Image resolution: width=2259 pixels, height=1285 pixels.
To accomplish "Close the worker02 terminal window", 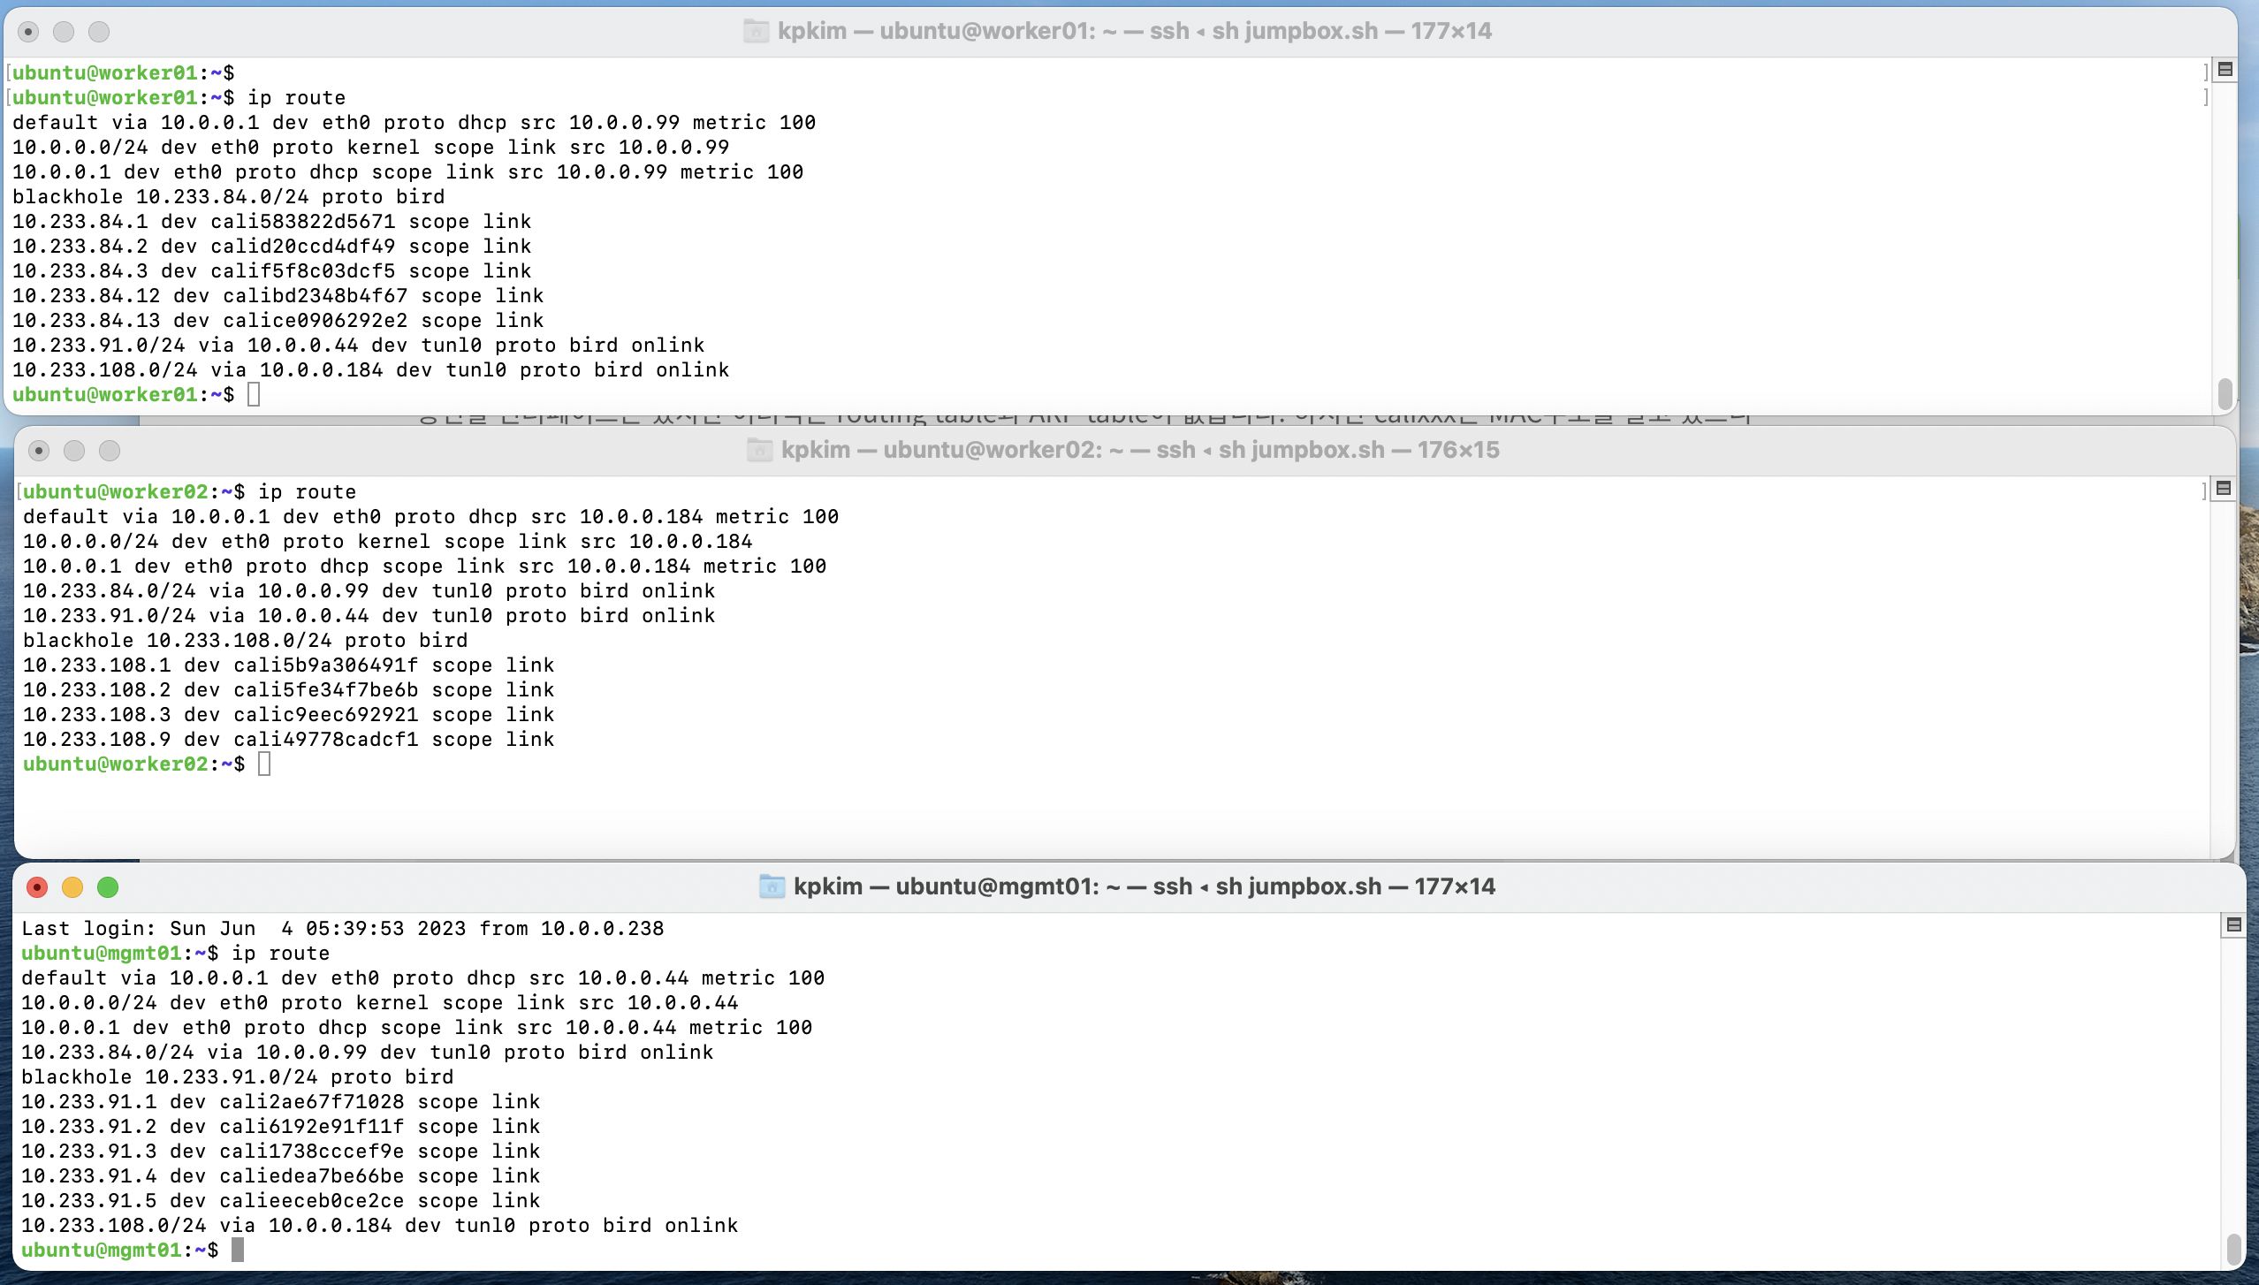I will point(39,452).
